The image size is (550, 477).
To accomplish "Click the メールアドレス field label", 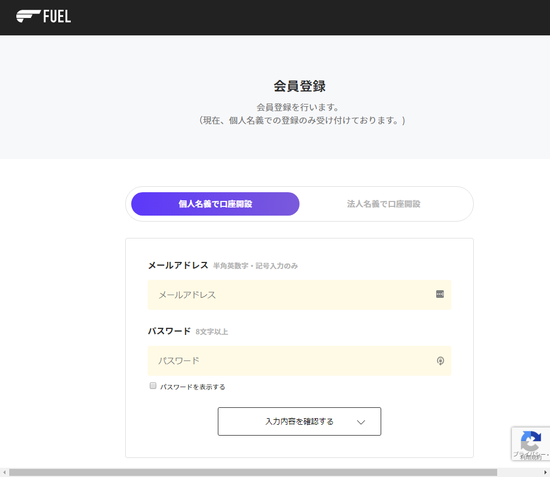I will coord(178,265).
